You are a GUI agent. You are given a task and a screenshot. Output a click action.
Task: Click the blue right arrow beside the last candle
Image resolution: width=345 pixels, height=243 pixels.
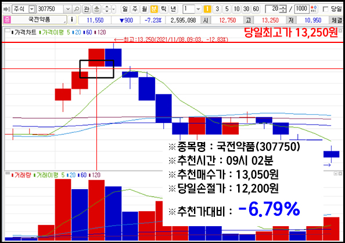[x=327, y=165]
